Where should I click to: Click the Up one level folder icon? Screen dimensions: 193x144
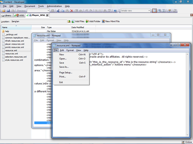tap(69, 21)
